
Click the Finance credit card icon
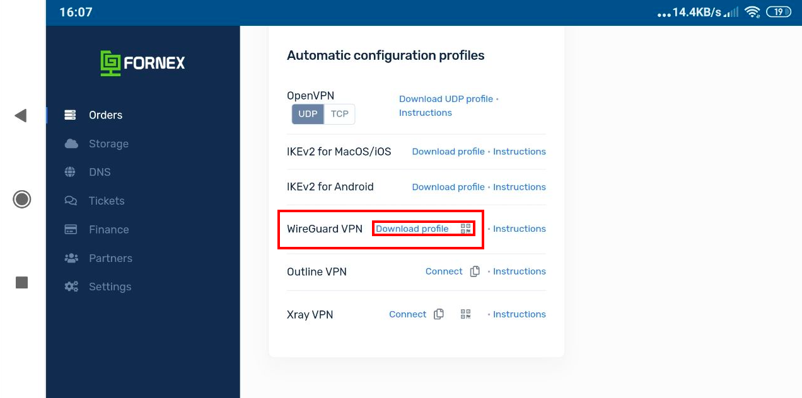click(x=71, y=229)
